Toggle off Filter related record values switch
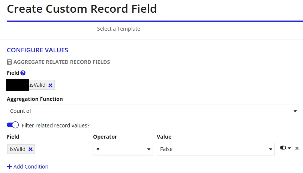This screenshot has height=173, width=303. (x=13, y=125)
